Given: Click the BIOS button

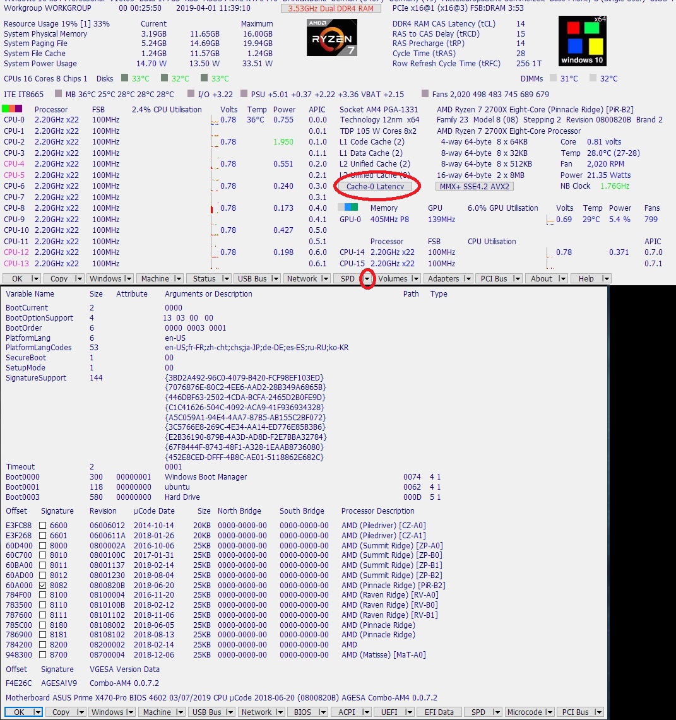Looking at the screenshot, I should pos(302,712).
